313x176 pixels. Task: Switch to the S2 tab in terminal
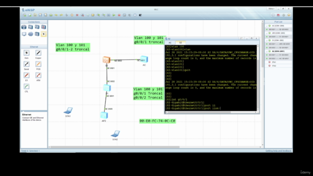(180, 43)
